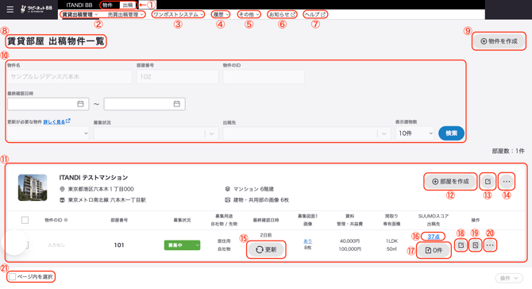The height and width of the screenshot is (289, 532).
Task: Open the 詳しく見る link
Action: point(56,121)
